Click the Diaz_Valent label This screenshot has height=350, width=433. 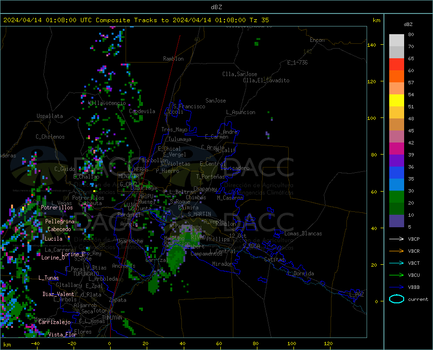(x=58, y=294)
